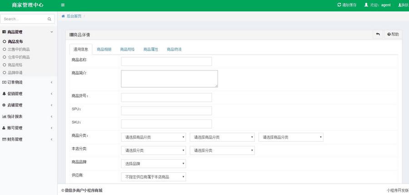Focus the 商品简介 text area
The image size is (409, 195).
coord(170,79)
